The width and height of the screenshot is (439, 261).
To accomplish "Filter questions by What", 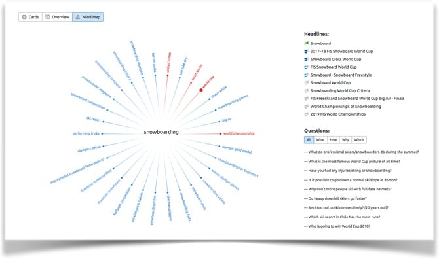I will (x=320, y=140).
